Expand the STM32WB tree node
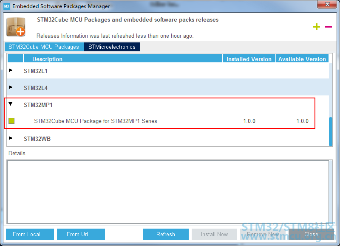The image size is (340, 246). [10, 138]
